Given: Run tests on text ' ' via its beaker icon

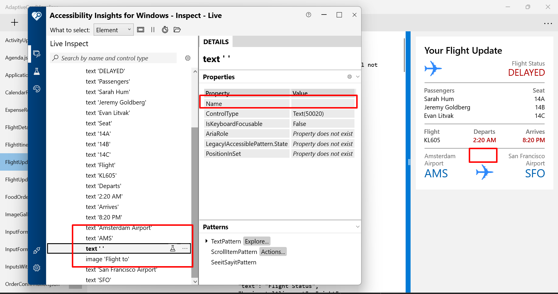Looking at the screenshot, I should pyautogui.click(x=173, y=248).
